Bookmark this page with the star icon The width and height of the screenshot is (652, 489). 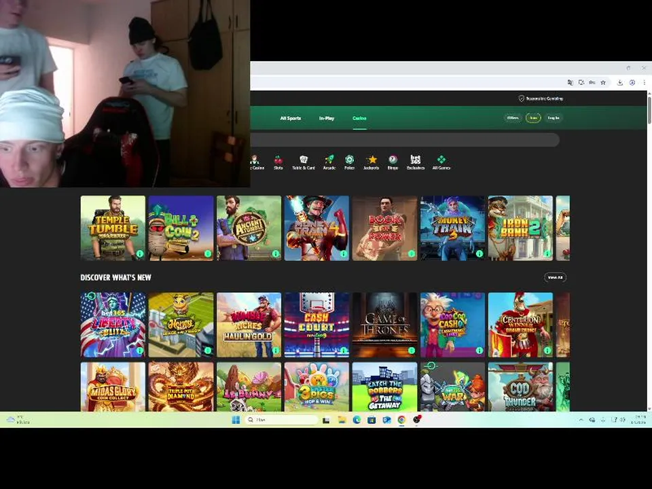[x=603, y=82]
